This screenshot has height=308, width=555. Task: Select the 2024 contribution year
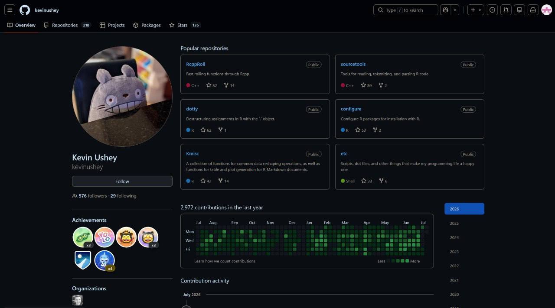(x=464, y=237)
